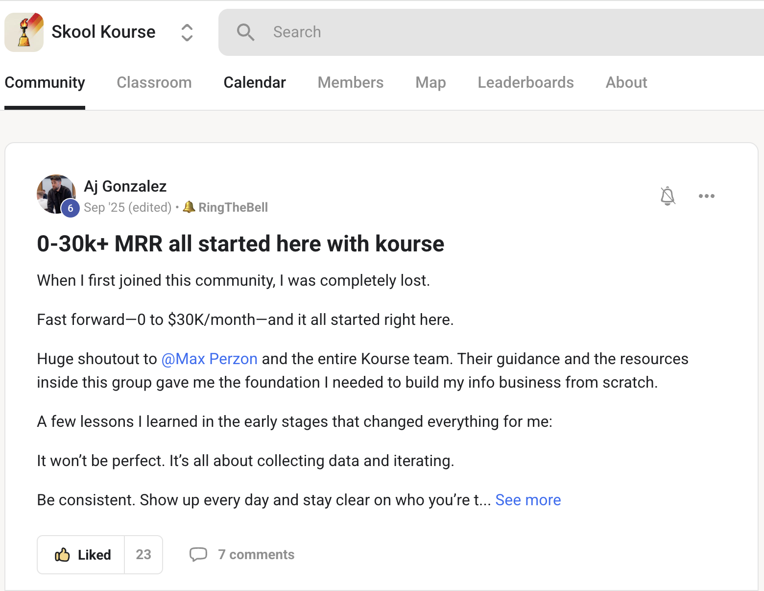764x591 pixels.
Task: Visit author Aj Gonzalez's profile name
Action: click(125, 186)
